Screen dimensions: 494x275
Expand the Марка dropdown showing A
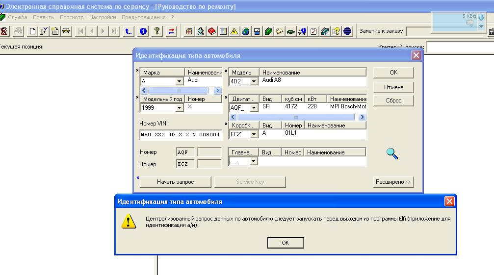pos(179,81)
